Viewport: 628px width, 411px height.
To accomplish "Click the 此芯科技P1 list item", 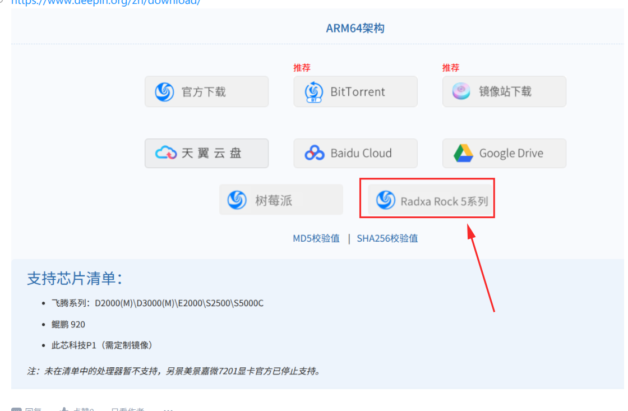I will 102,345.
